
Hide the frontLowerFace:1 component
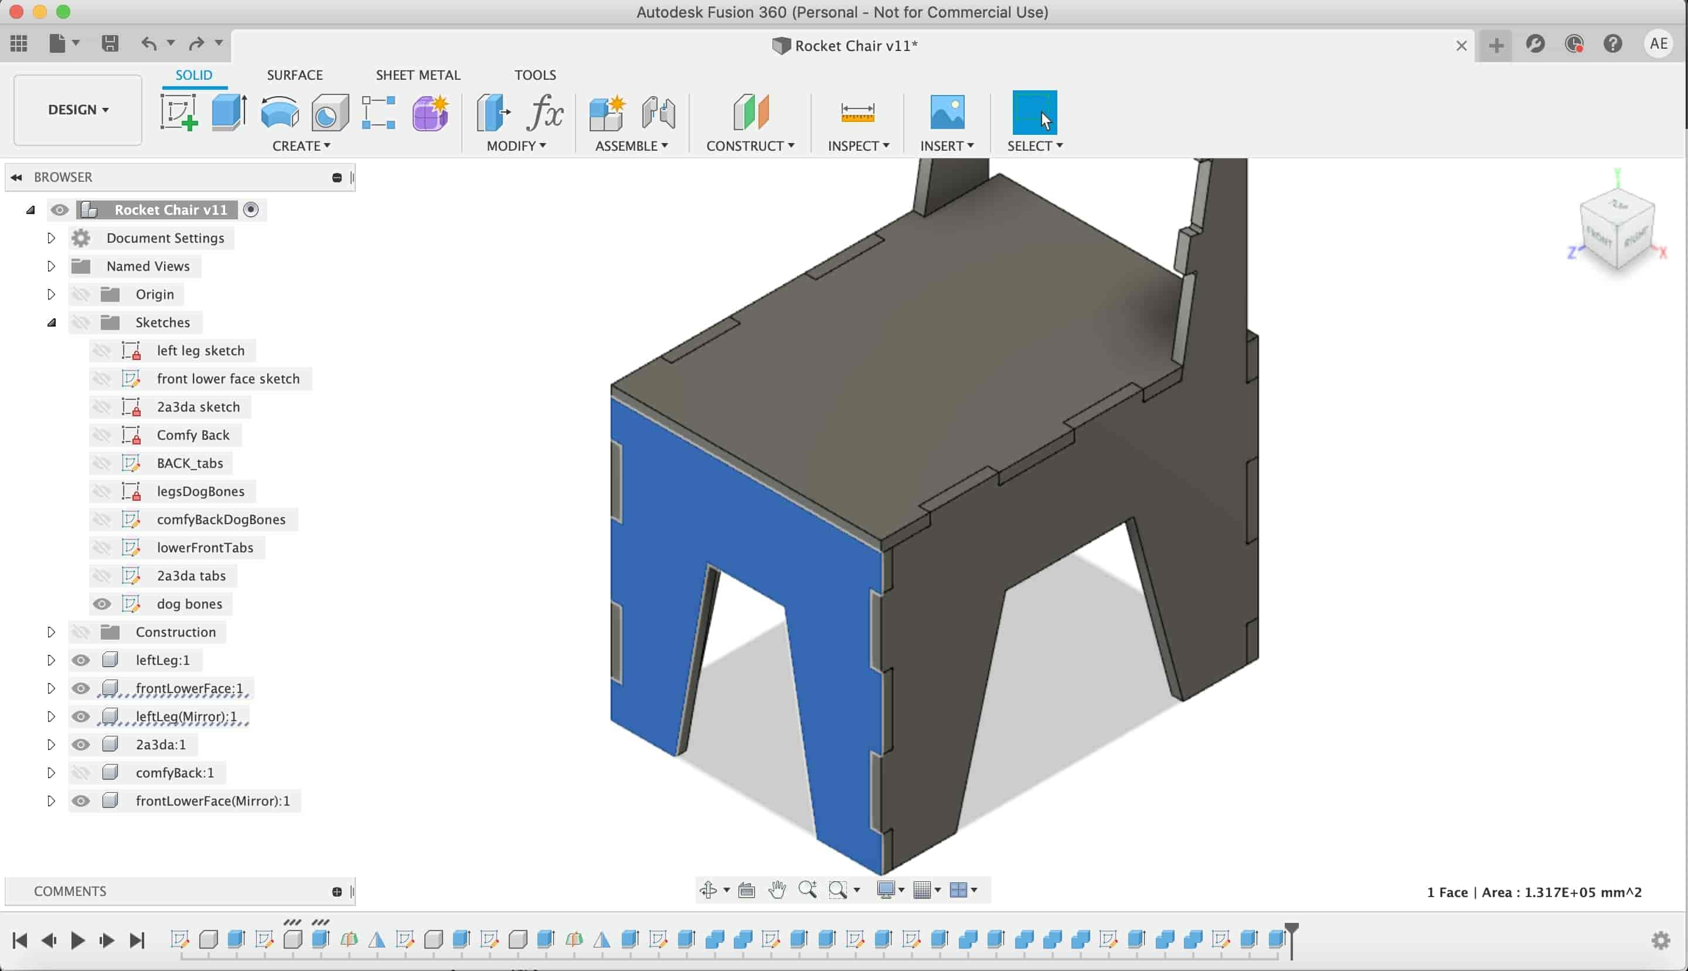click(81, 688)
